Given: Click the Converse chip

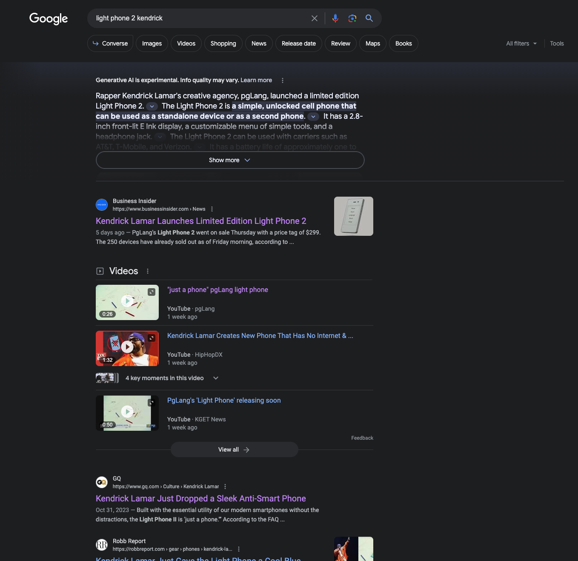Looking at the screenshot, I should [x=110, y=43].
